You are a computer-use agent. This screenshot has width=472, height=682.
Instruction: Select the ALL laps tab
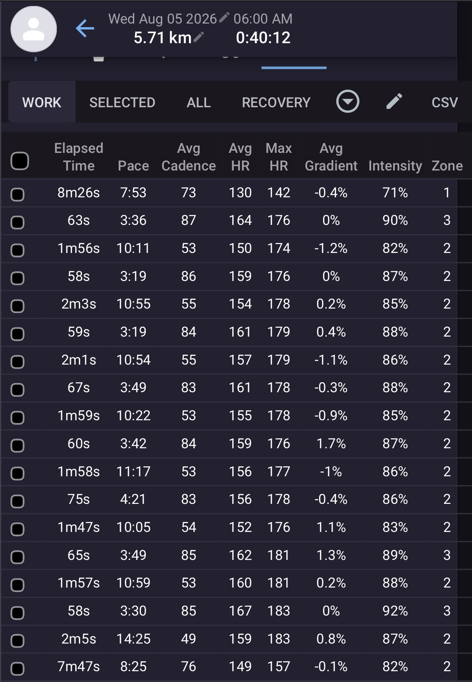pyautogui.click(x=199, y=102)
